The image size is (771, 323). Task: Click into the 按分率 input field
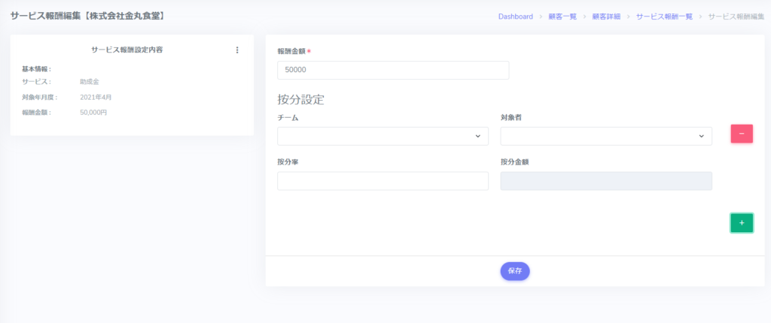tap(382, 181)
